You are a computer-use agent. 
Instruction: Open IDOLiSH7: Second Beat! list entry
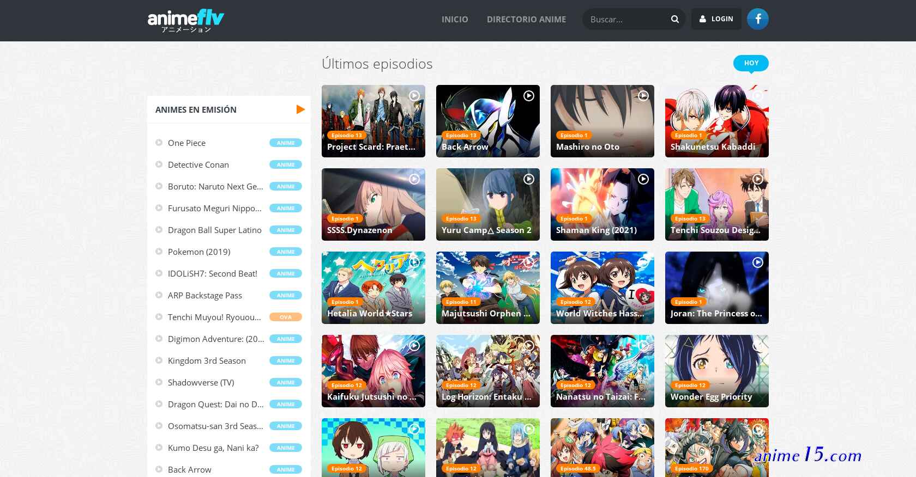tap(213, 273)
